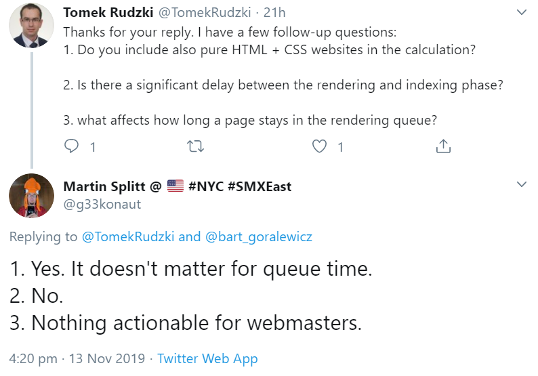Open the @bart_goralewicz mention link

pos(259,236)
